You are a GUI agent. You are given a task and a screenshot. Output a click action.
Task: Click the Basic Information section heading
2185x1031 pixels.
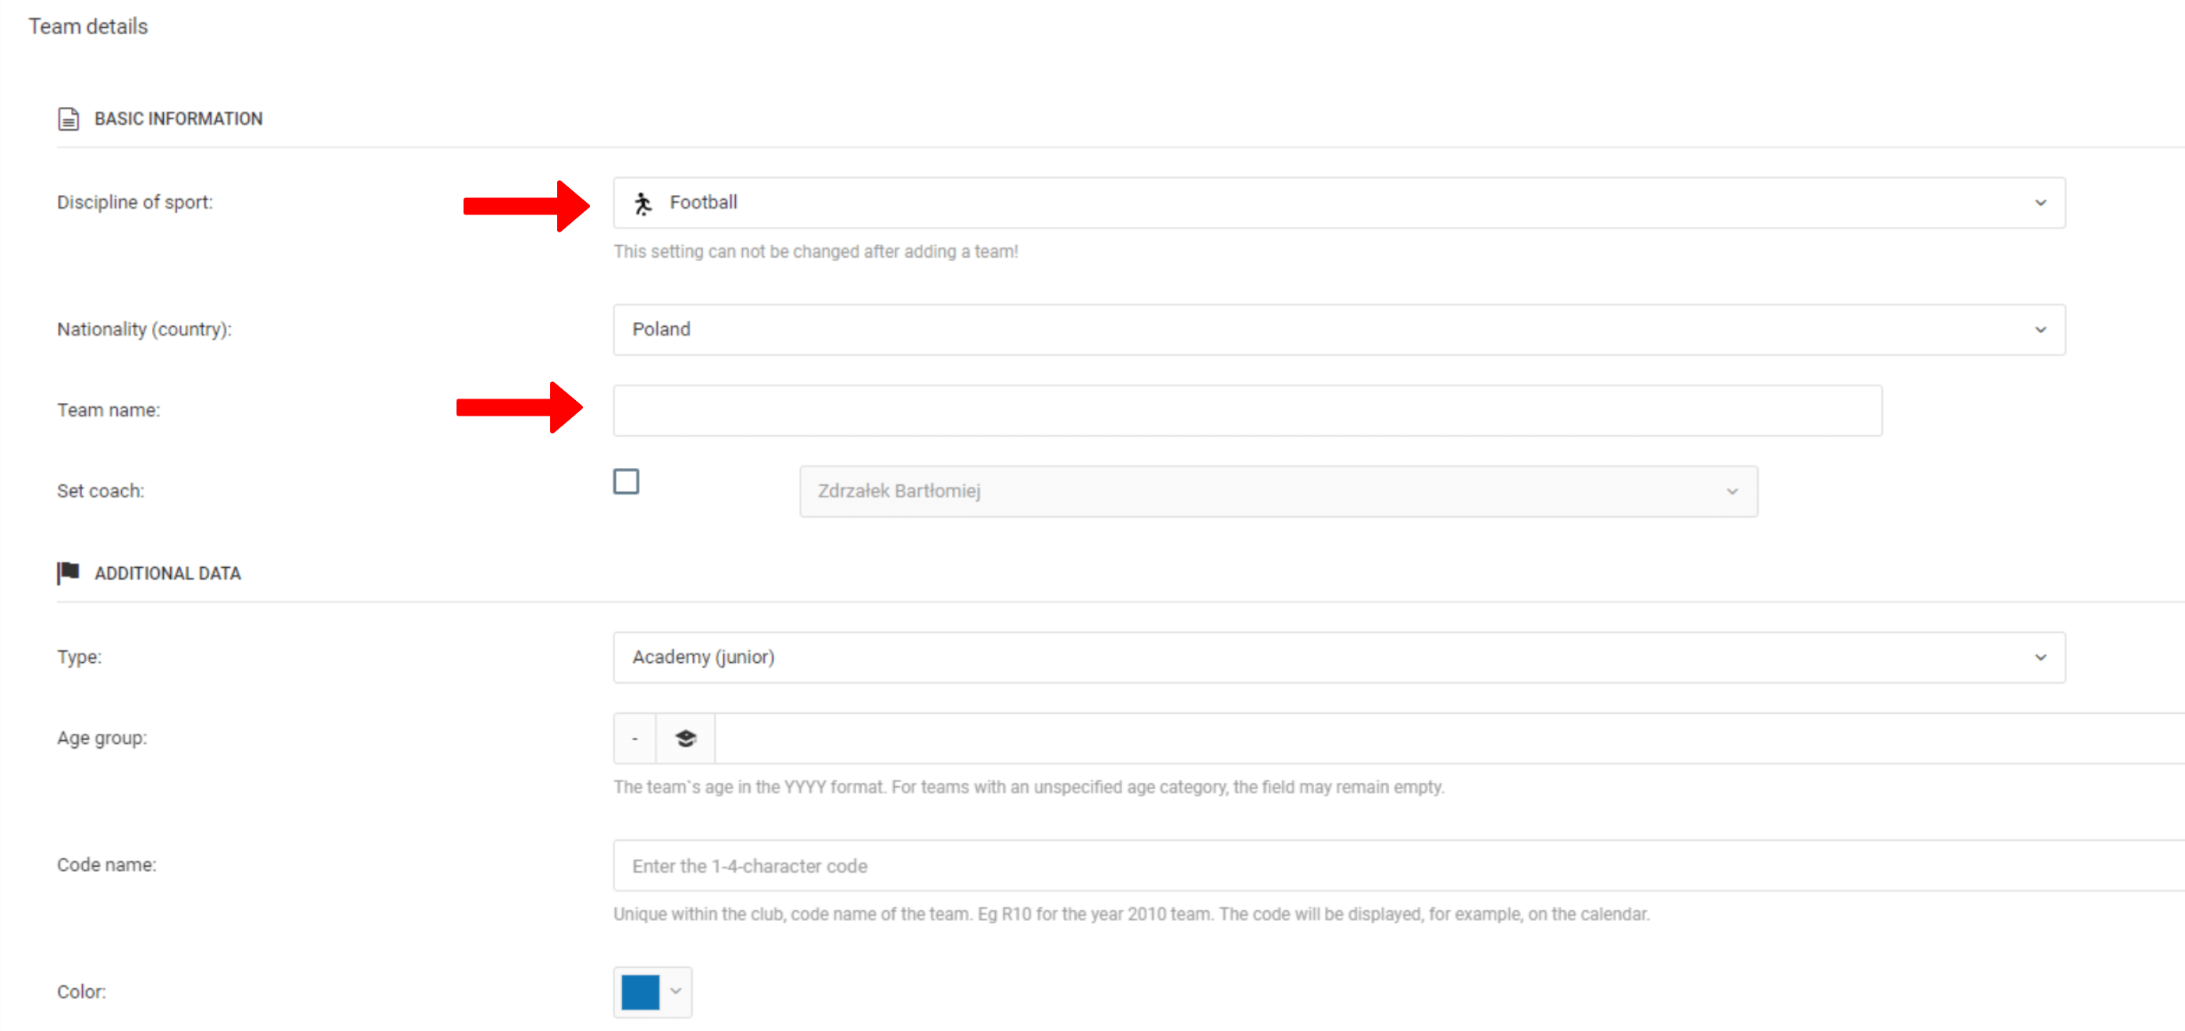click(x=178, y=119)
